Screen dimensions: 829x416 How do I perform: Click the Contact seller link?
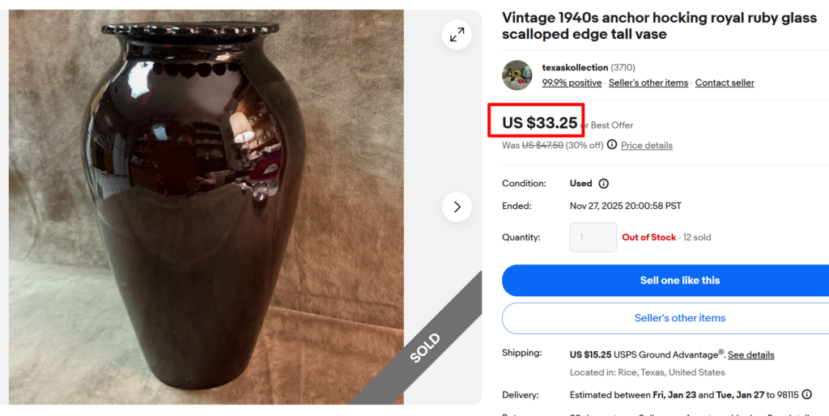coord(725,83)
